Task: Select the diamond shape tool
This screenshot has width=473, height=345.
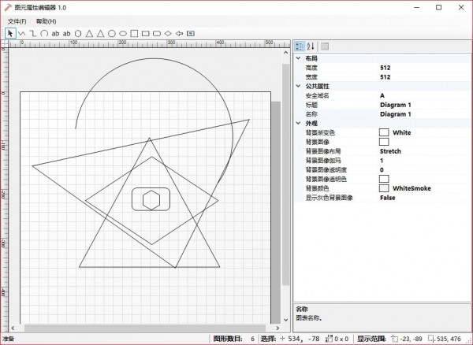Action: point(168,33)
